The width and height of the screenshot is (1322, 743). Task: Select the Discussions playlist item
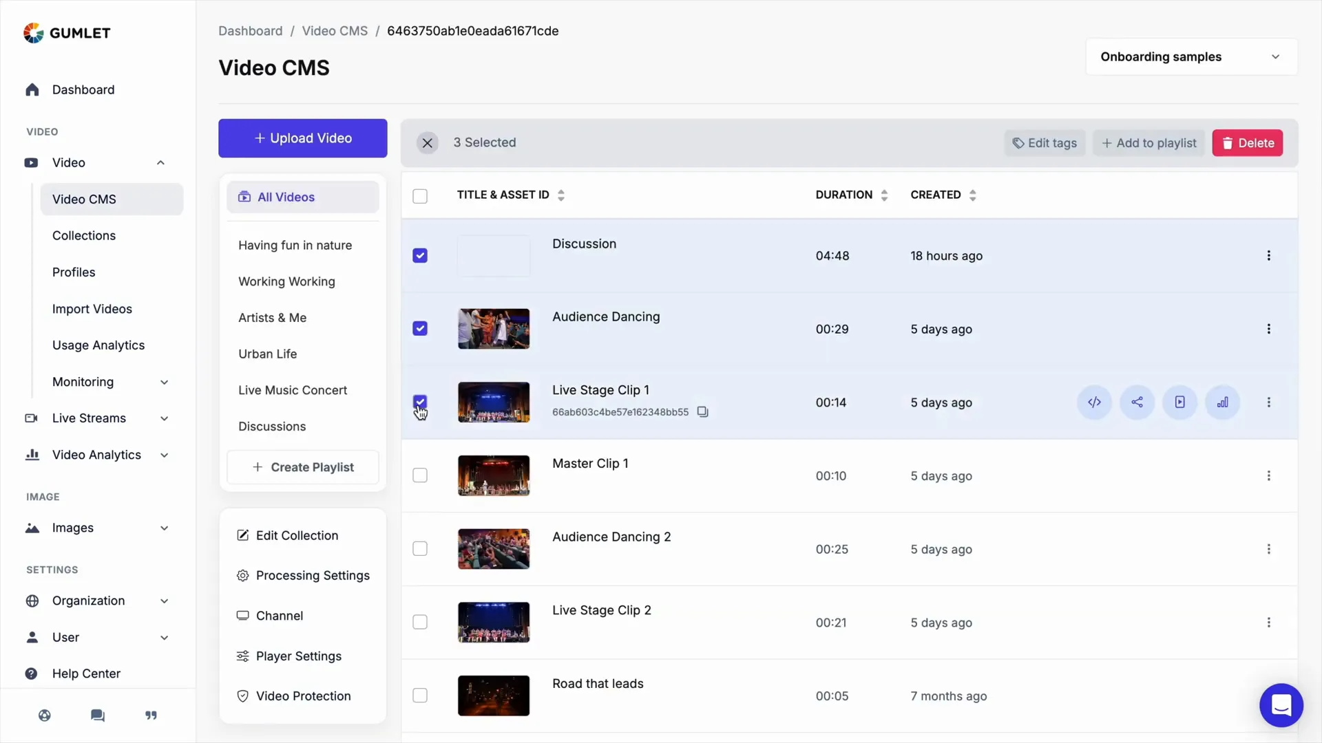[271, 425]
